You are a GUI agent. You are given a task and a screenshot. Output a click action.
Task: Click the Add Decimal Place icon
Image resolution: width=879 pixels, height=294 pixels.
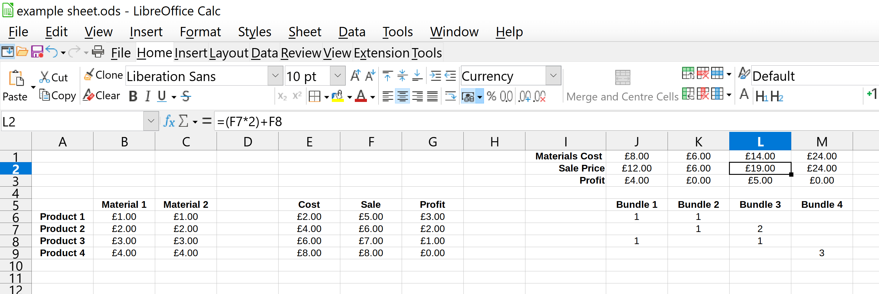pos(524,97)
